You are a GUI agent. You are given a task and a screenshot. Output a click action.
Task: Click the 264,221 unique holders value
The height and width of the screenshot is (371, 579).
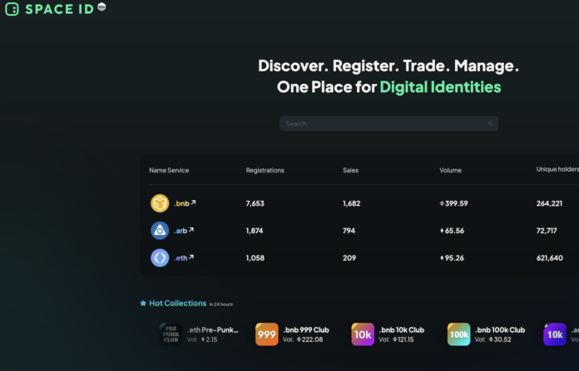click(x=549, y=203)
